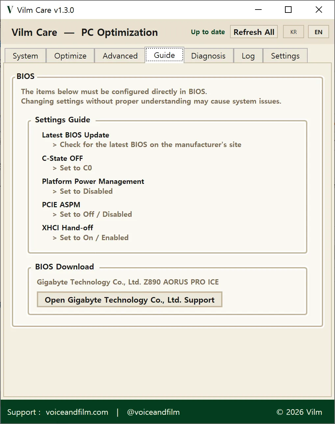Open the Diagnosis tab
This screenshot has height=424, width=335.
[208, 56]
